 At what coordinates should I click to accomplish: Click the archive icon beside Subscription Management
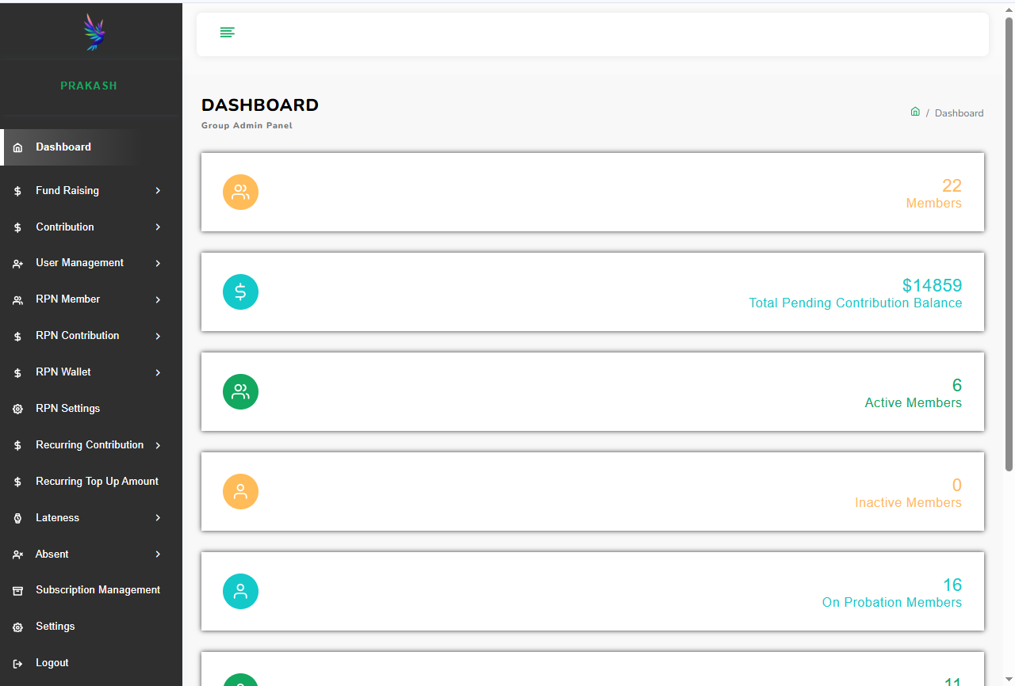(x=17, y=591)
